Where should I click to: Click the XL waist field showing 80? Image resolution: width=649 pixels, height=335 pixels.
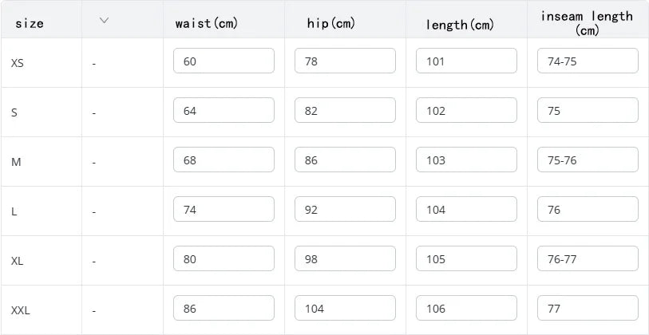[224, 259]
